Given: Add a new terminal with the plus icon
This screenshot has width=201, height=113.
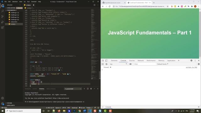Looking at the screenshot, I should (84, 89).
